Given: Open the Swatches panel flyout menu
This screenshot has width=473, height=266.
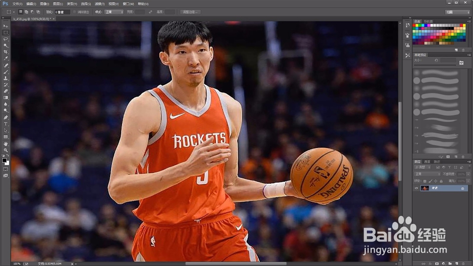Looking at the screenshot, I should pos(469,21).
